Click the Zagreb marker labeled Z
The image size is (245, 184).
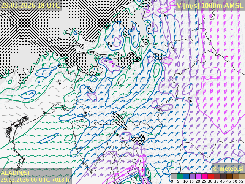click(191, 101)
